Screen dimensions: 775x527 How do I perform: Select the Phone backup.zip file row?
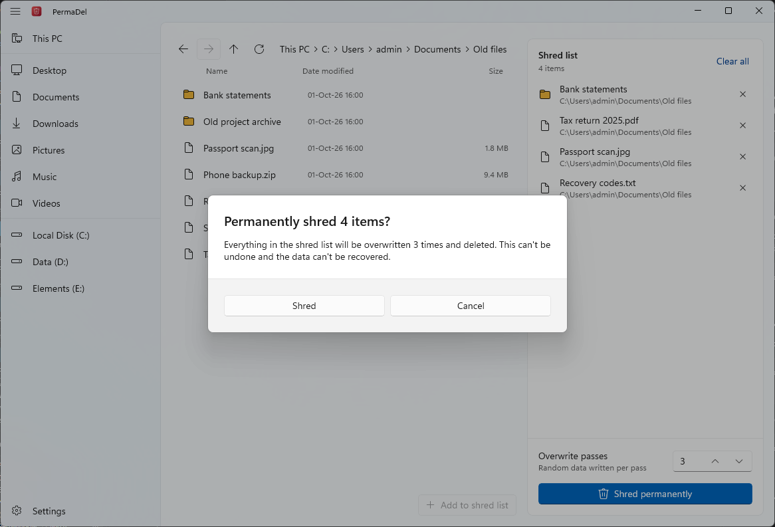[346, 175]
